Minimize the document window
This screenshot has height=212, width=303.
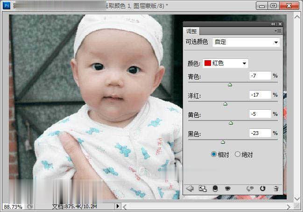click(262, 6)
